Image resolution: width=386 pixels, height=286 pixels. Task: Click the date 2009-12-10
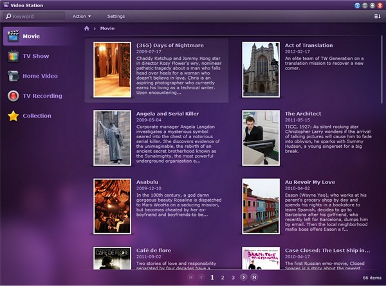(149, 188)
